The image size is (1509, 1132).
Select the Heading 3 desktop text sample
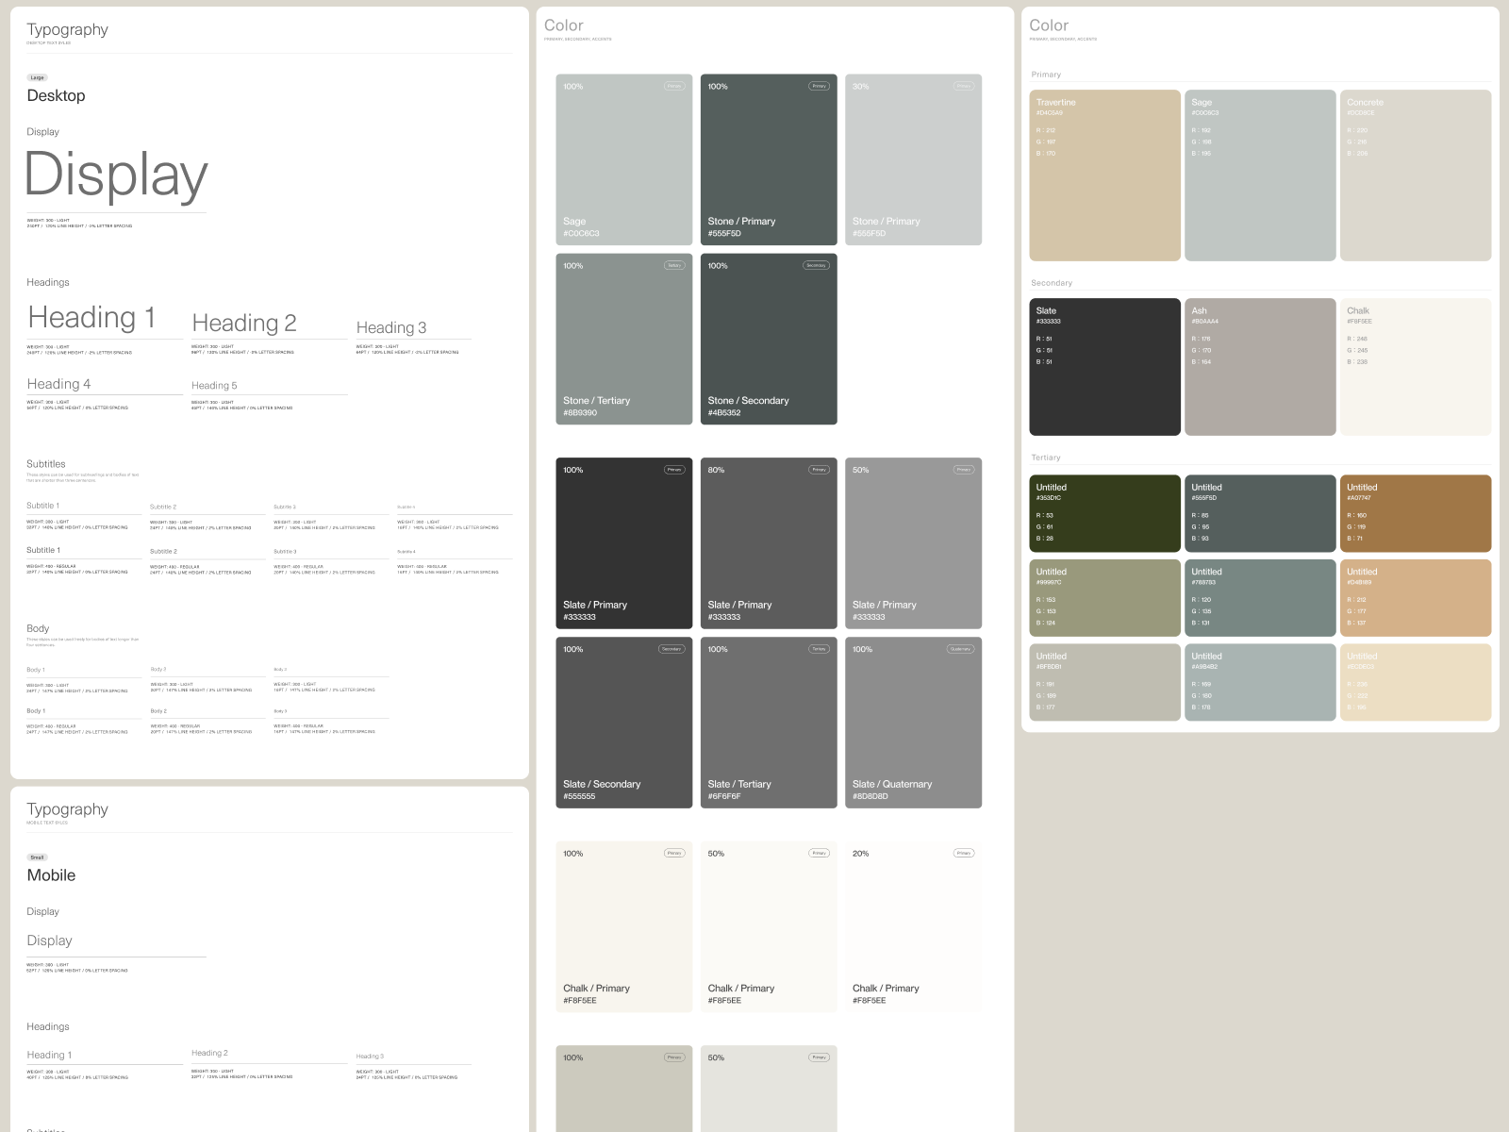(x=391, y=327)
